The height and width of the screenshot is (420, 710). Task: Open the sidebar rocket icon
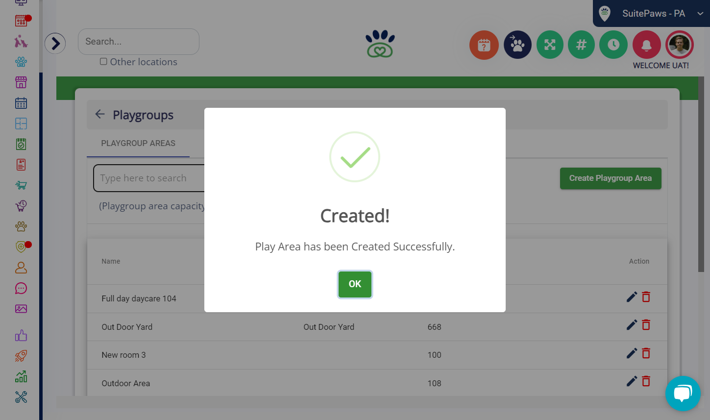click(21, 356)
